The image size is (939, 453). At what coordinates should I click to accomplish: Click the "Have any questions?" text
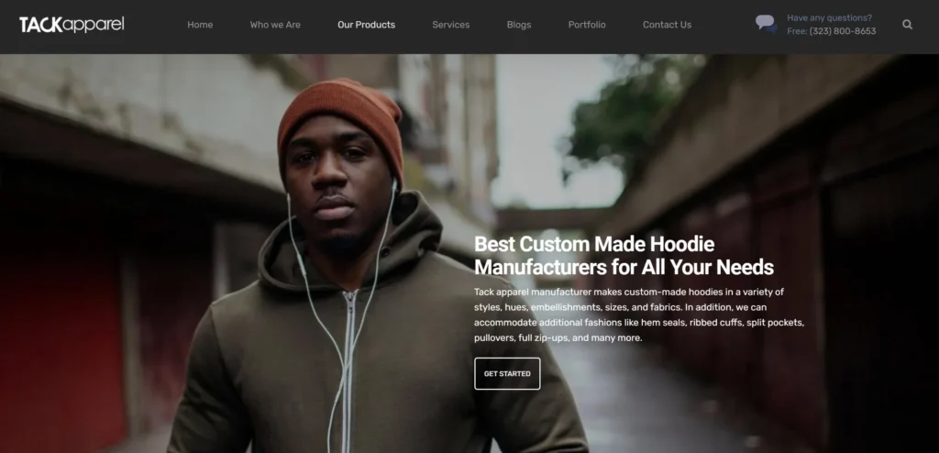point(829,18)
